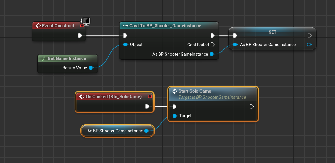This screenshot has width=335, height=163.
Task: Click the Return Value output pin
Action: (x=91, y=68)
